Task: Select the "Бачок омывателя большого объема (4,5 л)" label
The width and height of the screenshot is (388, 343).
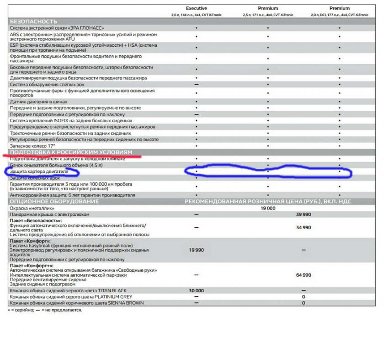Action: pos(56,165)
